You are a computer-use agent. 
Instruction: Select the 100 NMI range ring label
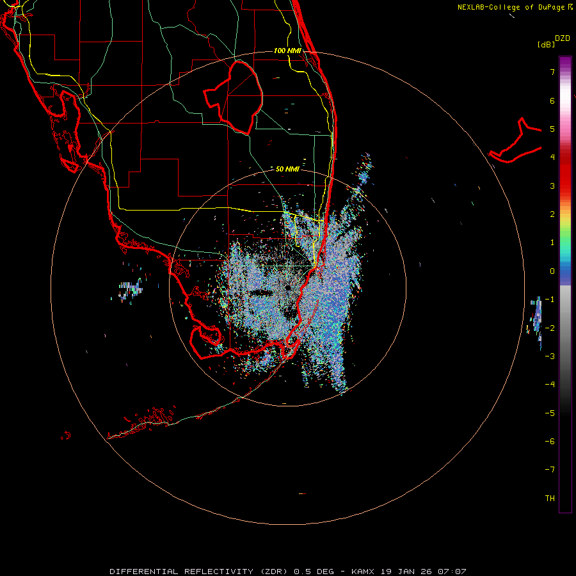pos(287,51)
